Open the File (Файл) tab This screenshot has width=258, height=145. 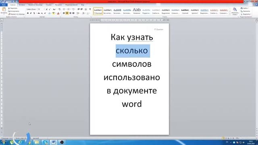[4, 5]
